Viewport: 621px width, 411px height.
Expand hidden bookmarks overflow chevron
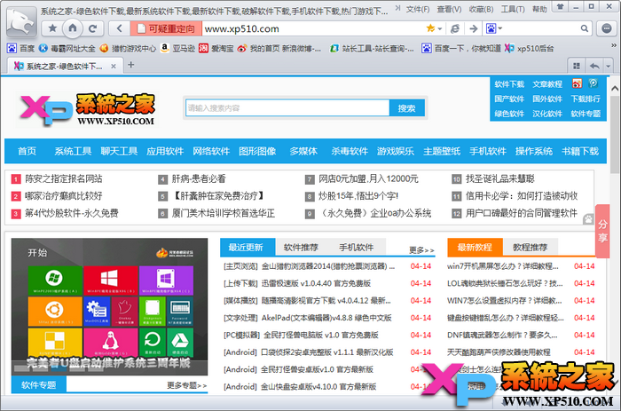[614, 45]
